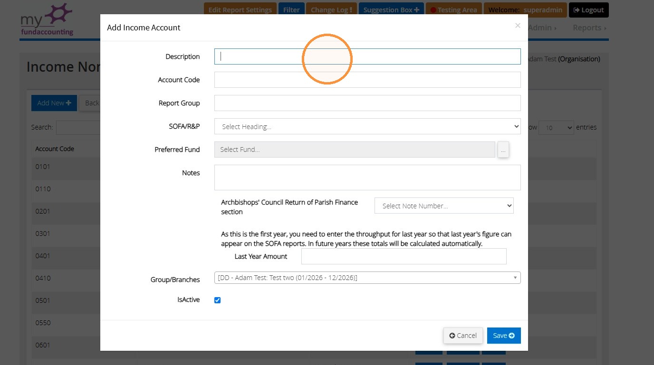Open the SOFA/R&P Select Heading dropdown
Image resolution: width=654 pixels, height=365 pixels.
click(x=367, y=126)
